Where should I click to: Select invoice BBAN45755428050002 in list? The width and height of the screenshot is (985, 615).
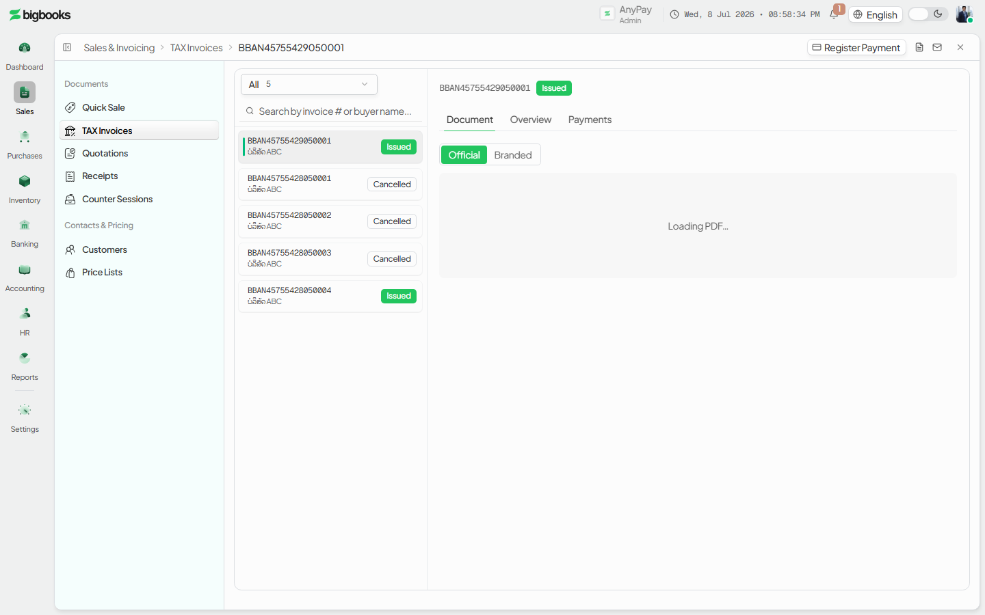point(330,221)
